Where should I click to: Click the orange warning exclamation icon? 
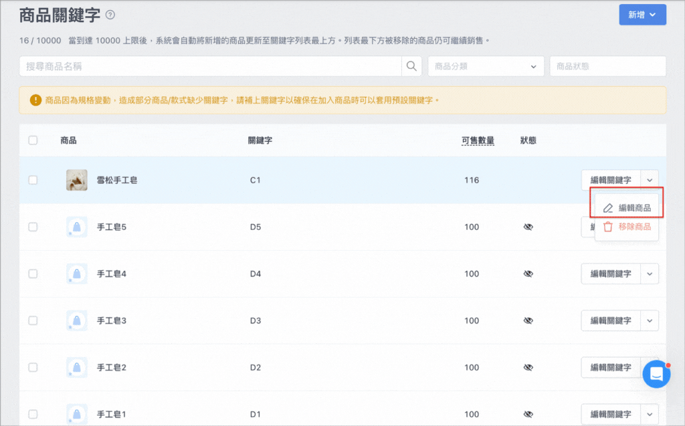[35, 100]
